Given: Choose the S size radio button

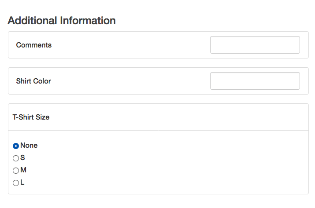Looking at the screenshot, I should (x=16, y=158).
